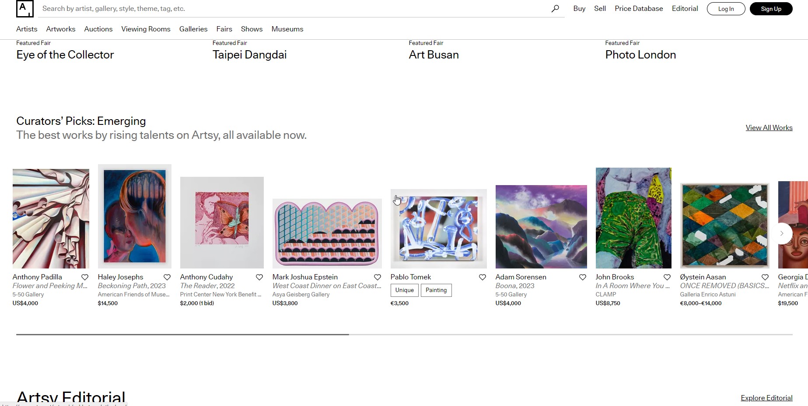Viewport: 808px width, 406px height.
Task: Open John Brooks artwork thumbnail
Action: [x=633, y=218]
